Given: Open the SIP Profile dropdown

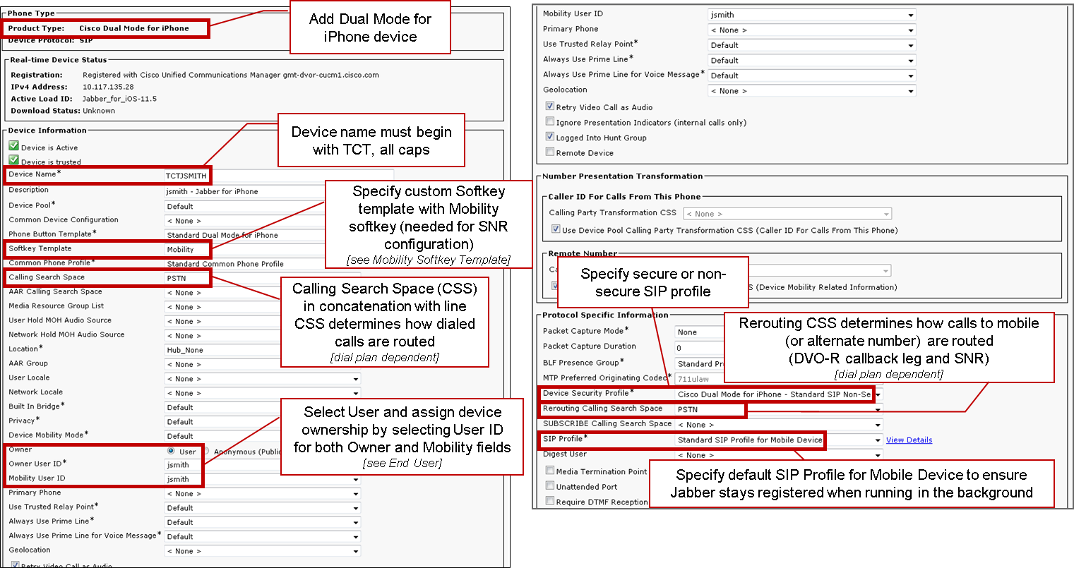Looking at the screenshot, I should point(780,440).
